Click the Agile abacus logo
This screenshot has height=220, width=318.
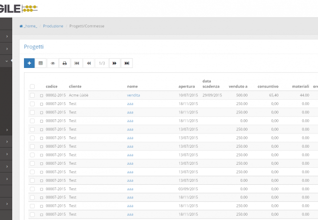[18, 9]
